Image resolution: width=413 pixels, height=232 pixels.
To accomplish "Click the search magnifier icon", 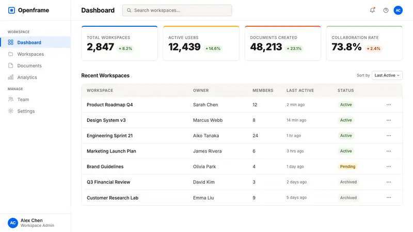I will click(129, 10).
